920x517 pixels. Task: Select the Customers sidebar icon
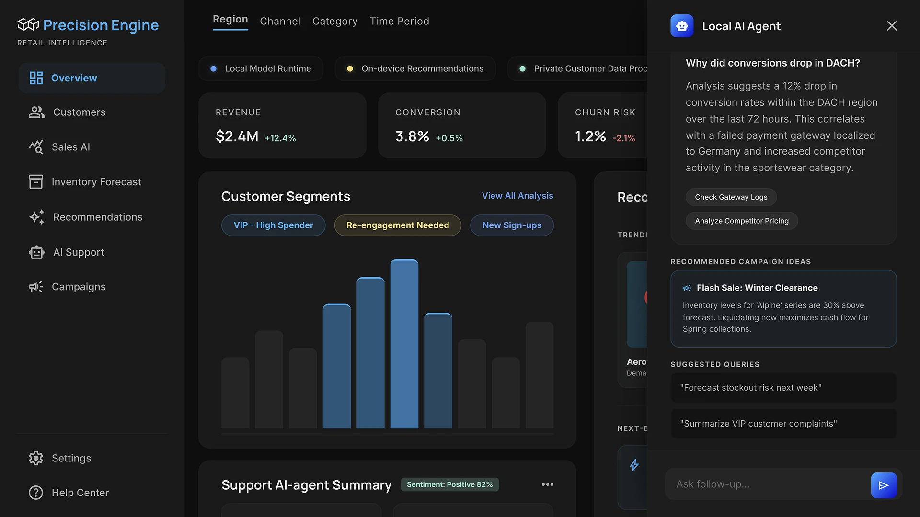36,112
